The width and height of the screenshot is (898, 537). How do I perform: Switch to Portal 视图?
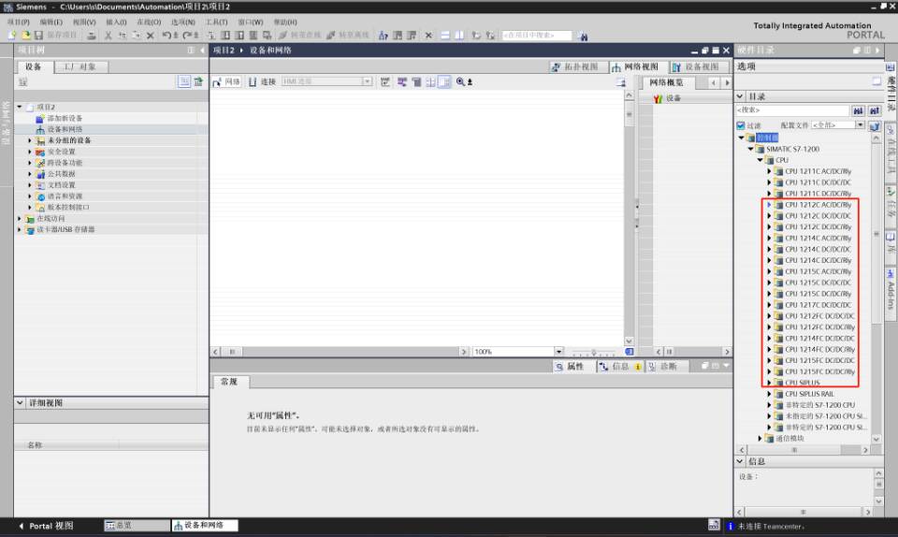[x=46, y=526]
